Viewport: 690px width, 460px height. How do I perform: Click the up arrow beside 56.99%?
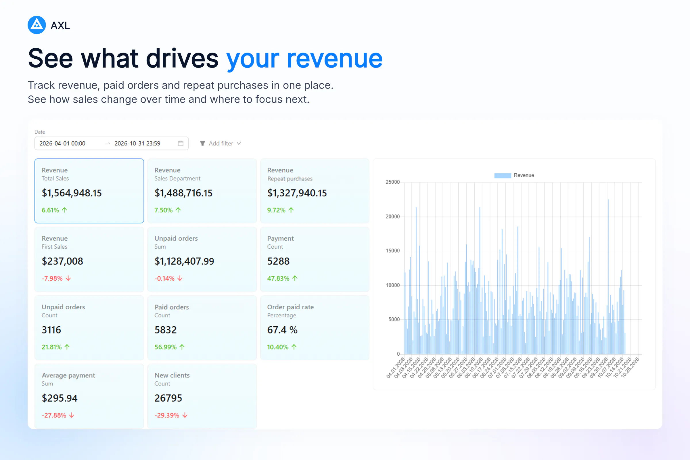pyautogui.click(x=182, y=347)
